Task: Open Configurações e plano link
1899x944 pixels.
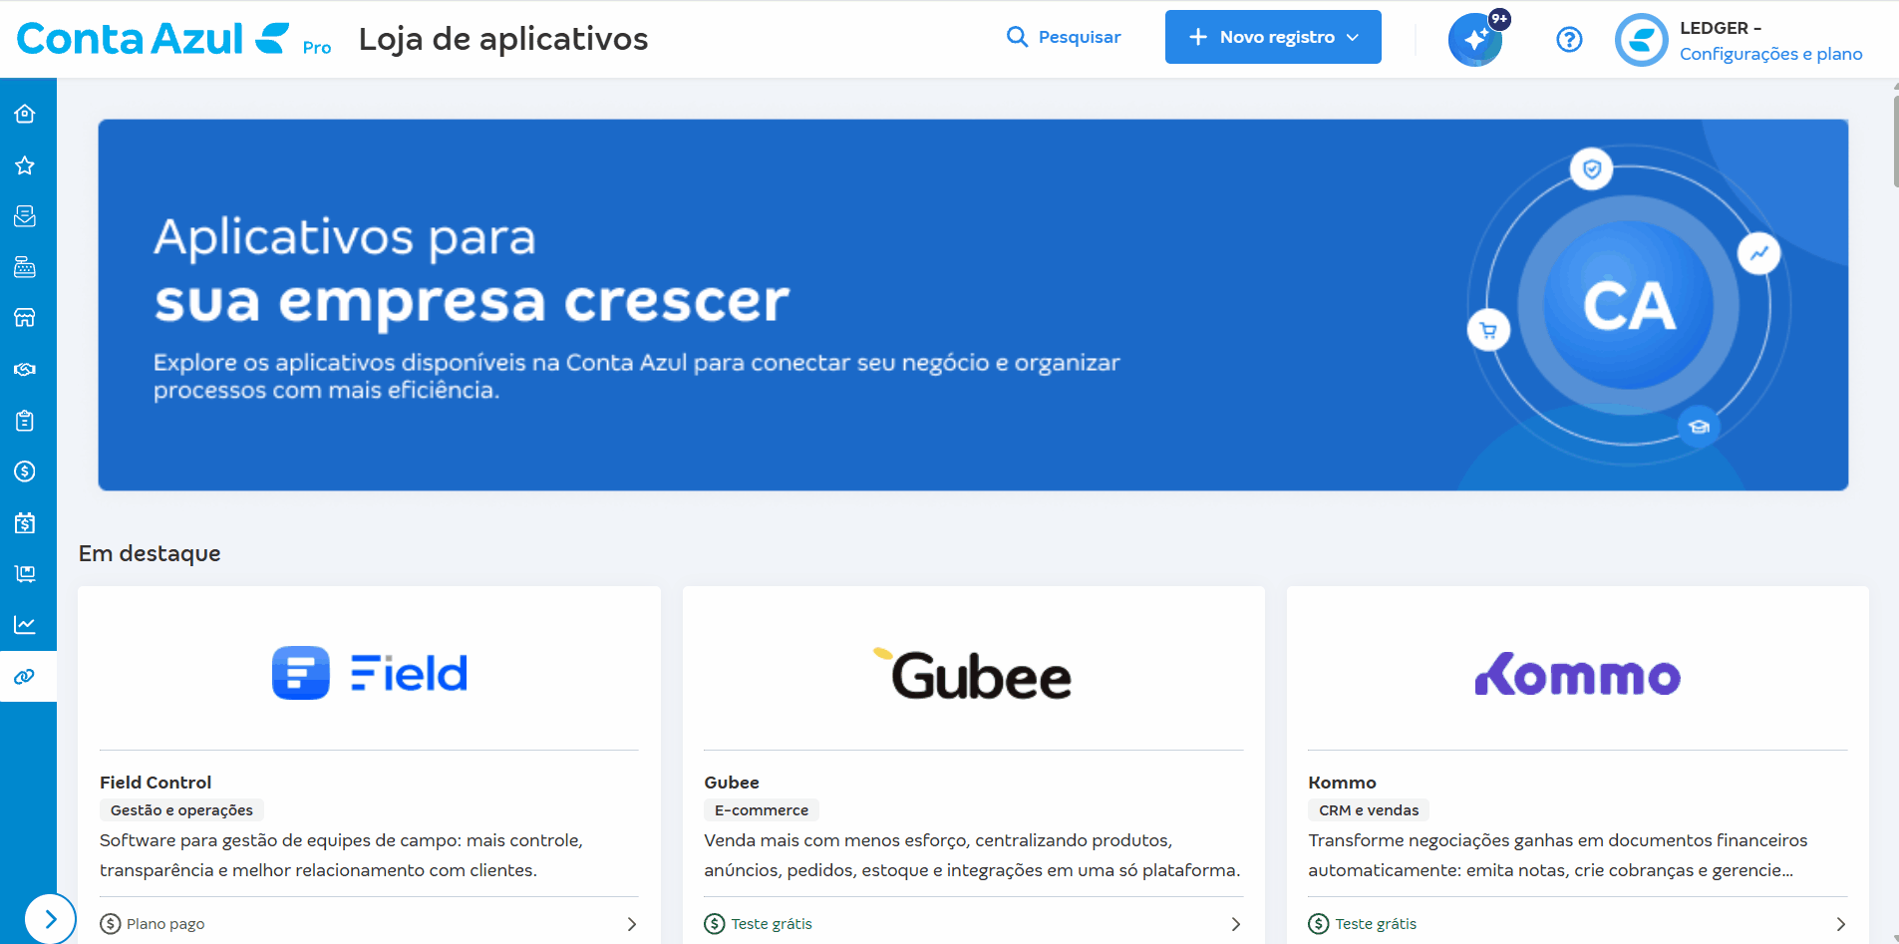Action: coord(1770,54)
